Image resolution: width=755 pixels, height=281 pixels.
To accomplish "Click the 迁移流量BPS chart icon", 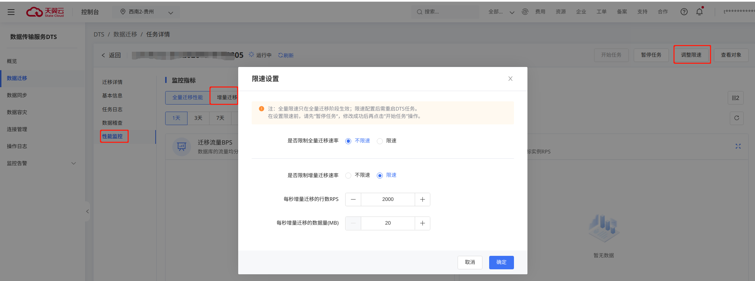I will [x=181, y=146].
